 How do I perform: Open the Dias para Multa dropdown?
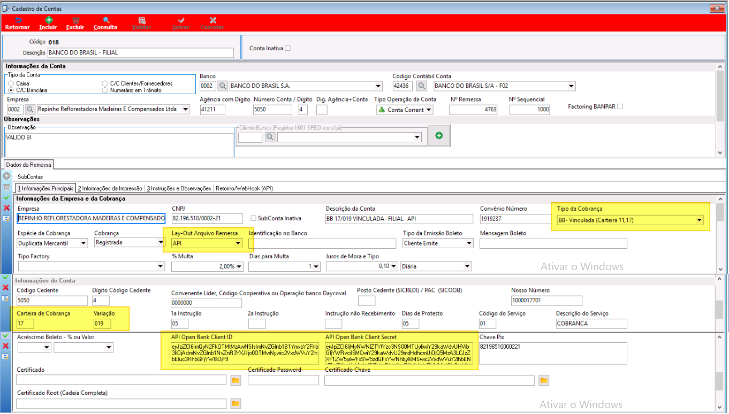click(315, 266)
